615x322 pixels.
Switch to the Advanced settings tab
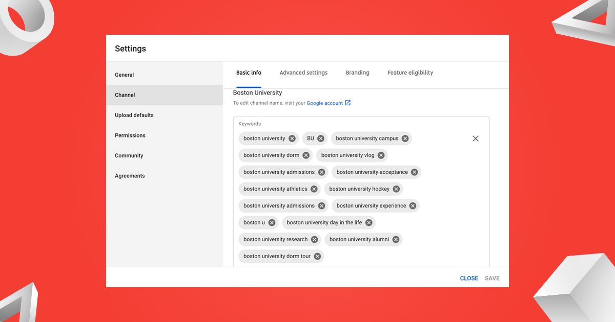pos(303,73)
